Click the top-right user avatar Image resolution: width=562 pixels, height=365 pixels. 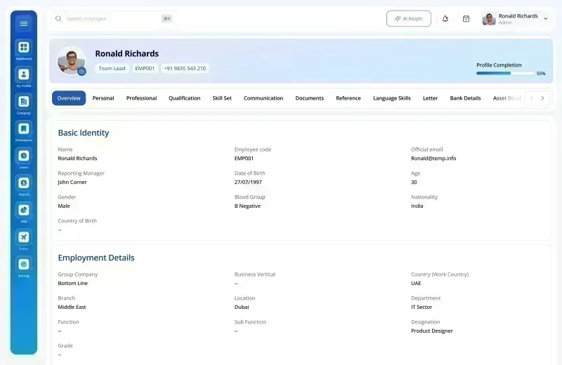[x=489, y=19]
